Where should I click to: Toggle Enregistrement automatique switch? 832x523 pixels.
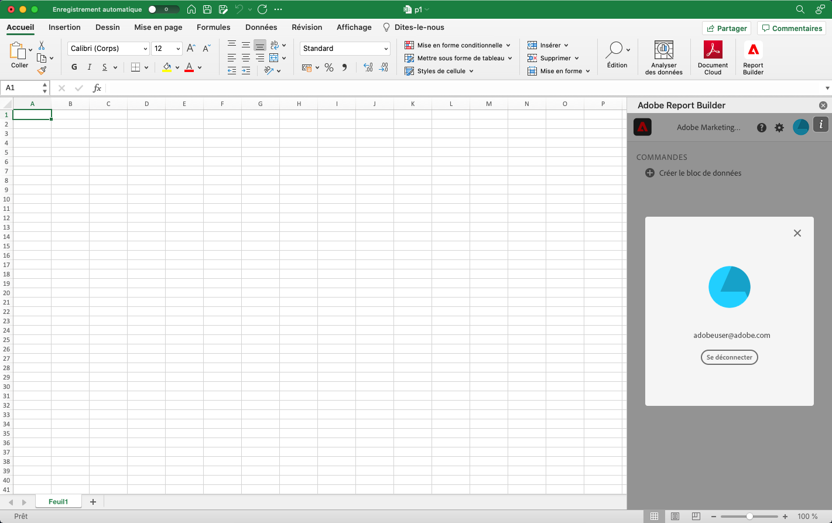[x=163, y=9]
